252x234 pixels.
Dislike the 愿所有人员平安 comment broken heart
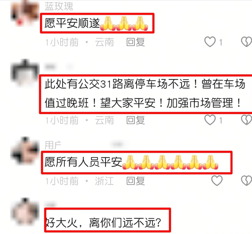coord(246,180)
